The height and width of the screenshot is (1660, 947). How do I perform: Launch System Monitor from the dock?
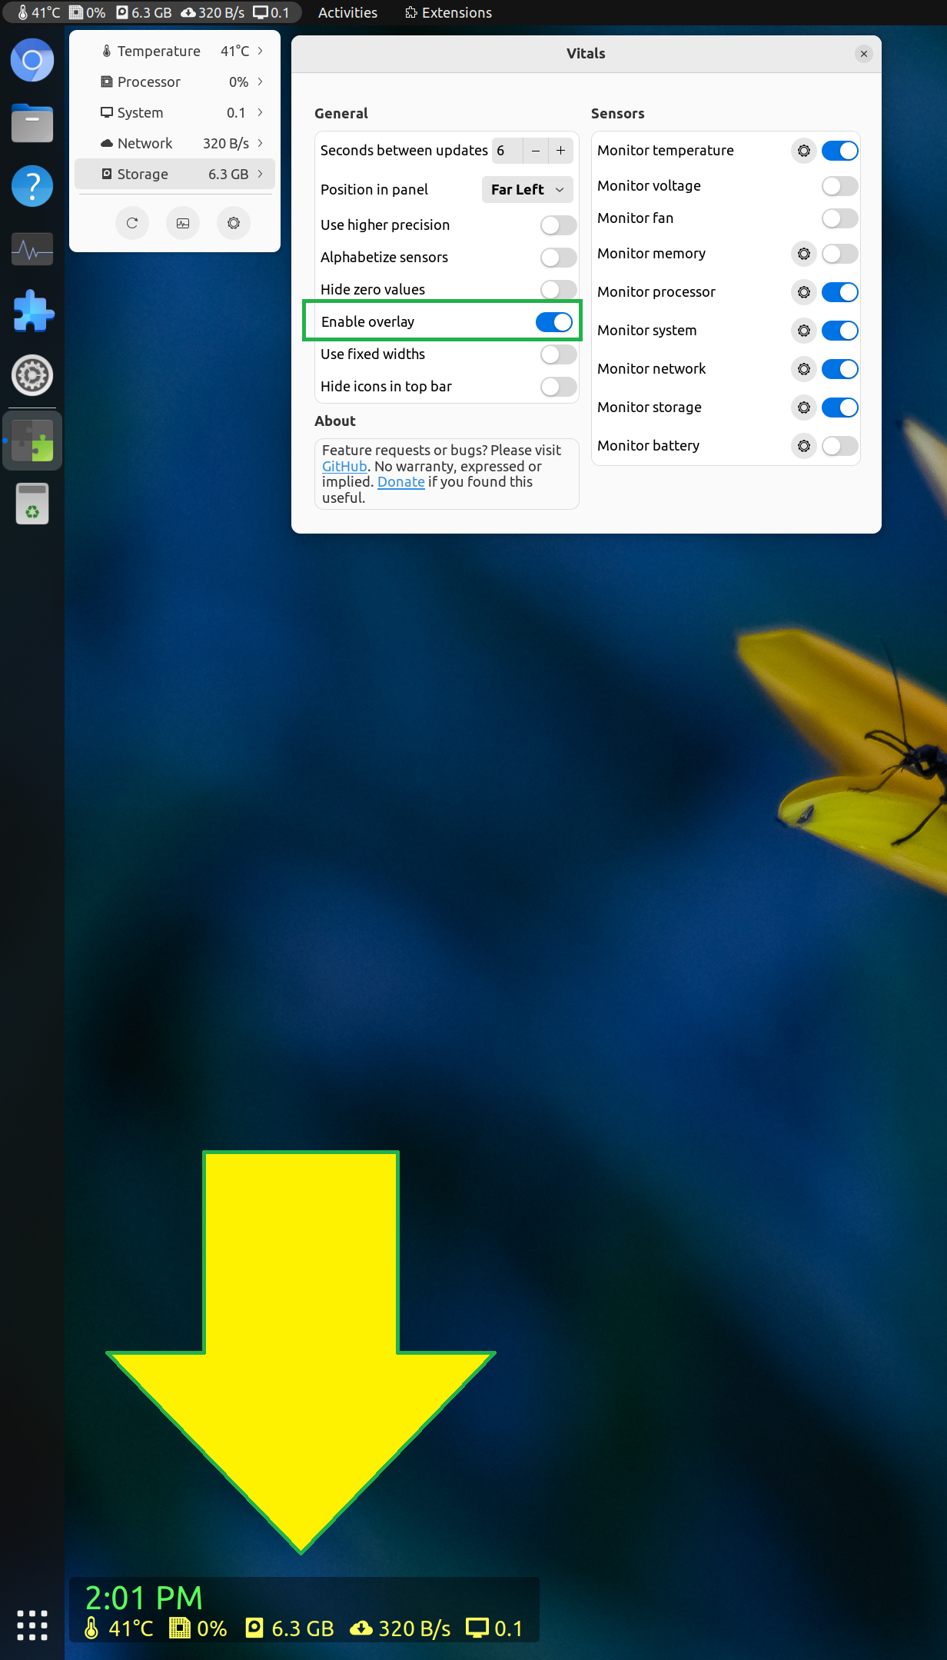pos(32,249)
